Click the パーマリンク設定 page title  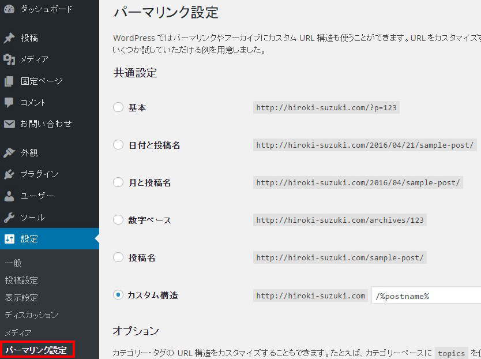pos(166,13)
